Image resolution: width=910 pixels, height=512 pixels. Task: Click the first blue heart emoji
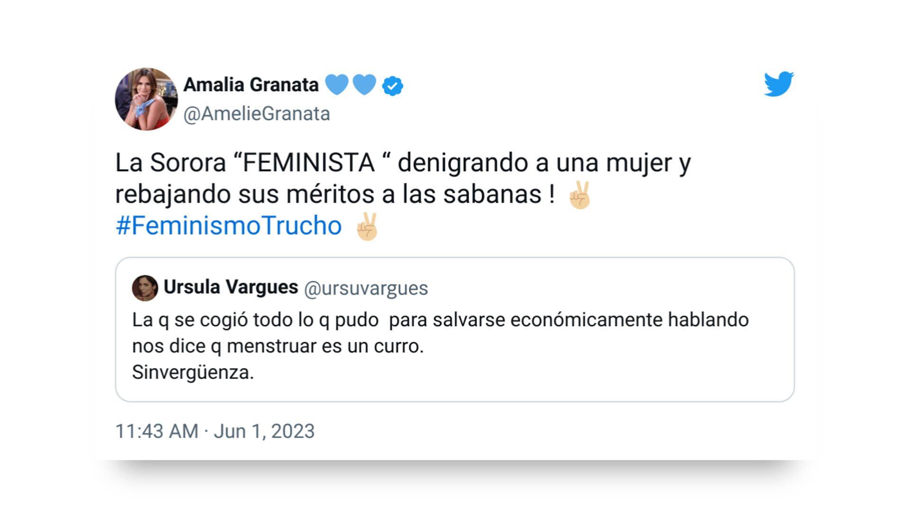(x=337, y=85)
